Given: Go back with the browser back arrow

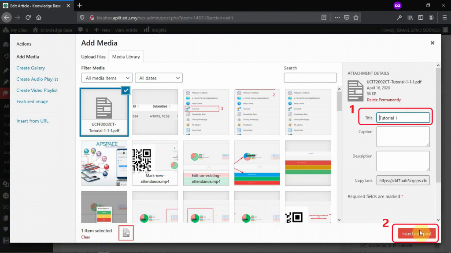Looking at the screenshot, I should click(7, 18).
